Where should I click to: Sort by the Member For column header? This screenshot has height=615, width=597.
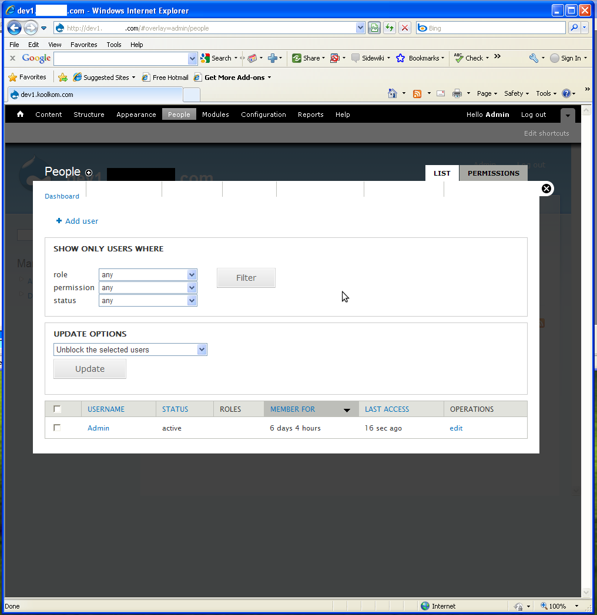(x=293, y=409)
